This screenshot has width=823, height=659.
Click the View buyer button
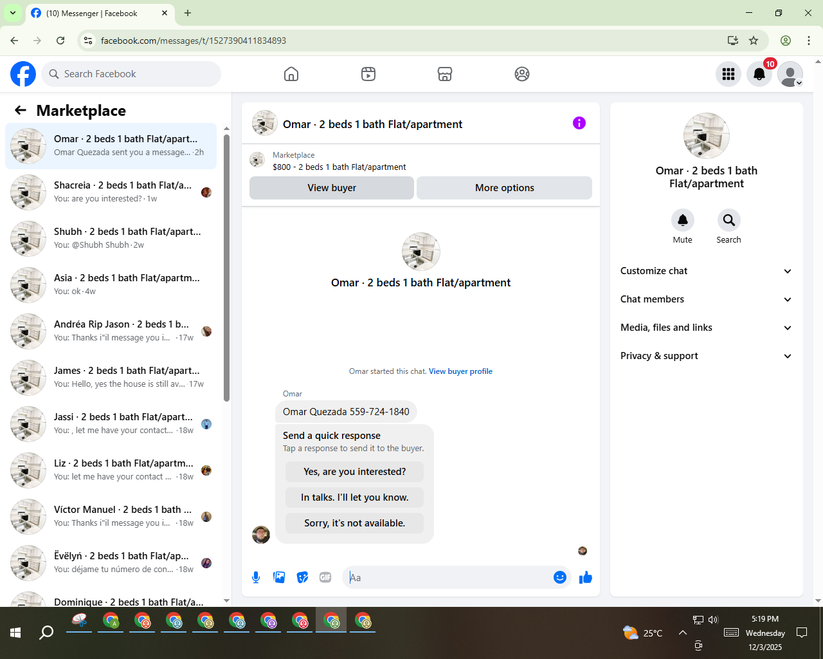(x=332, y=188)
